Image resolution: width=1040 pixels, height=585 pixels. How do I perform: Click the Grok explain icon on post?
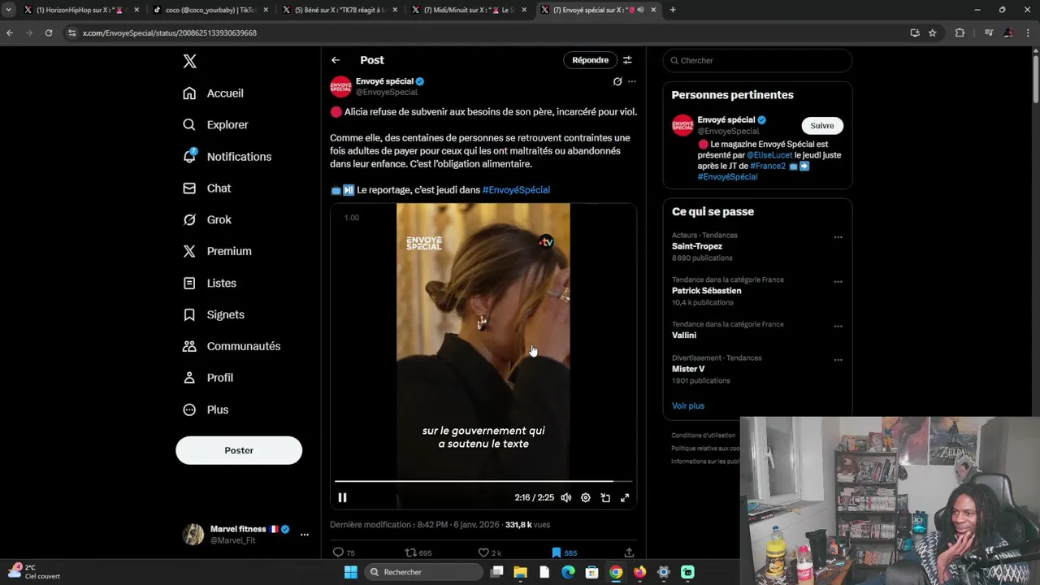(617, 81)
